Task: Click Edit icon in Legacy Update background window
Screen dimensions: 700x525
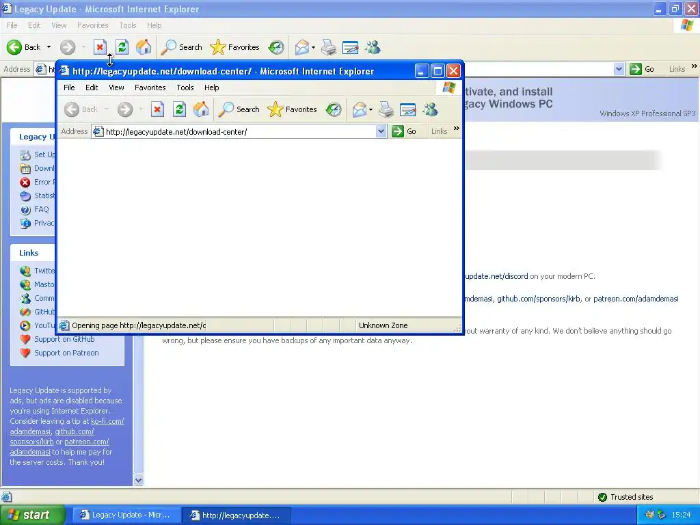Action: [351, 47]
